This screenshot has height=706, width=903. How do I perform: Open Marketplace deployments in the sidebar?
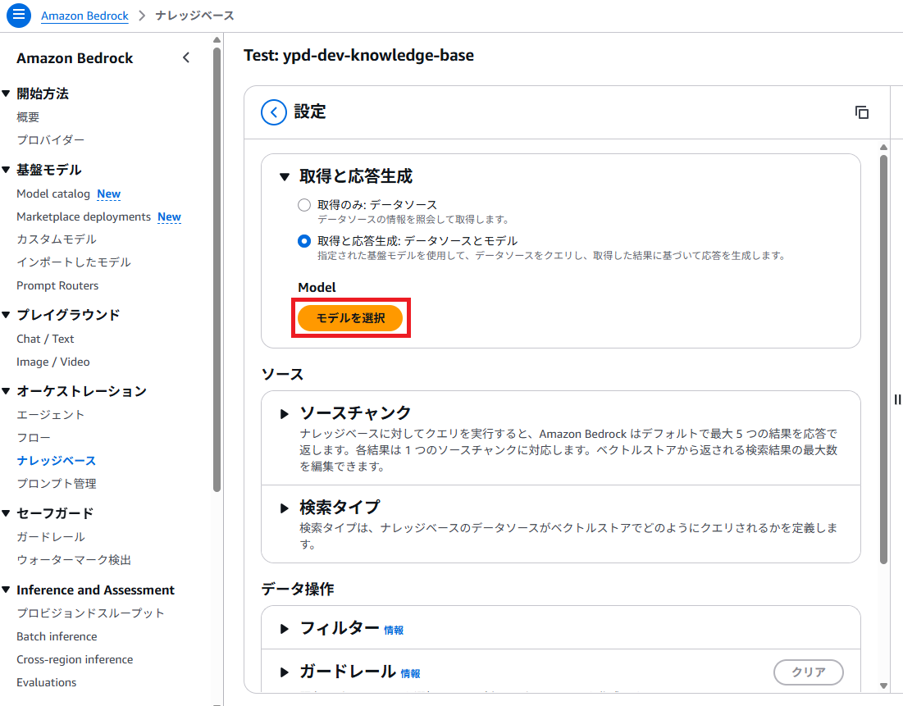[x=84, y=216]
